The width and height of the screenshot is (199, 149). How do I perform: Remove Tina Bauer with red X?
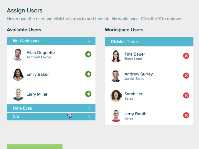(x=186, y=56)
